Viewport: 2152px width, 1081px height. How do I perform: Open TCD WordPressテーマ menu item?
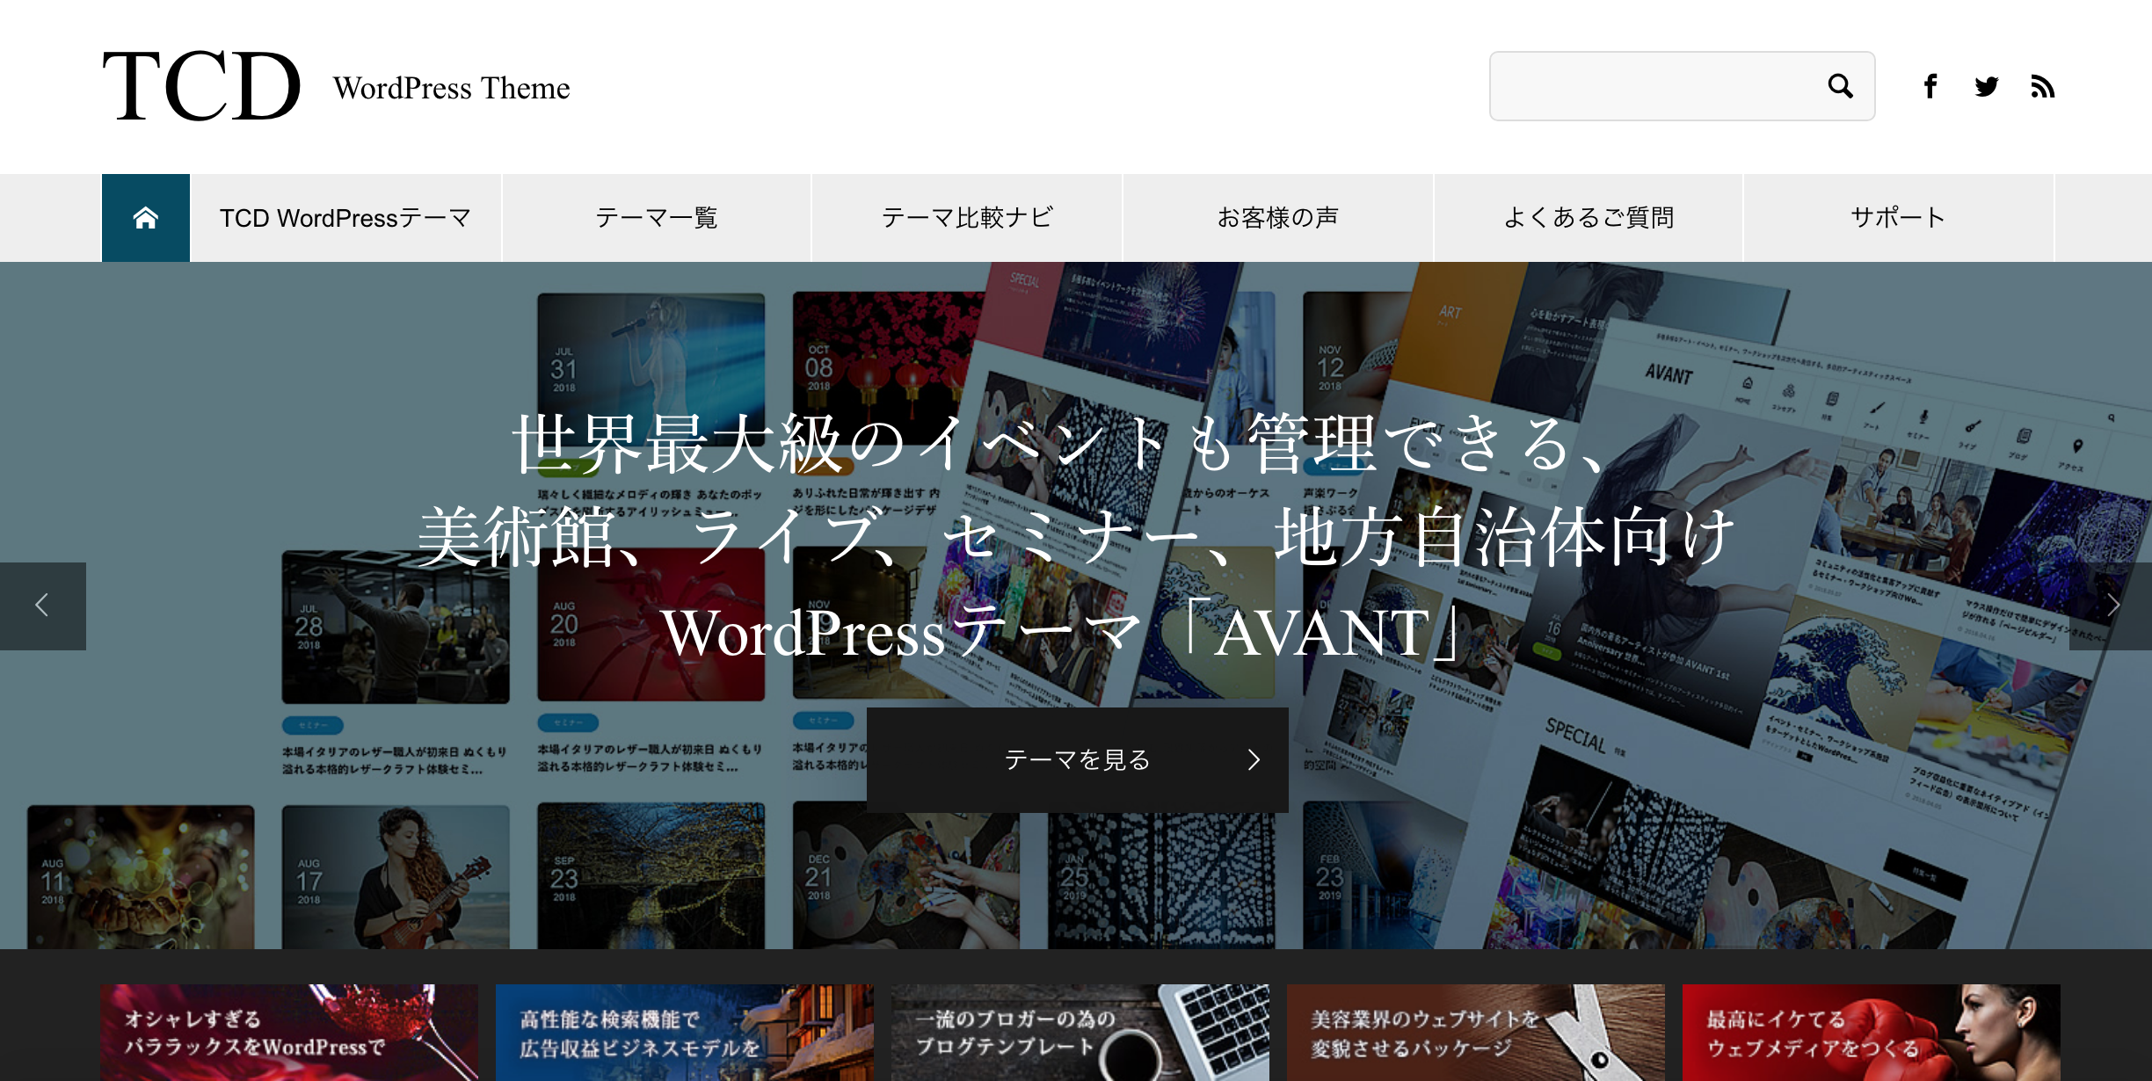click(345, 218)
